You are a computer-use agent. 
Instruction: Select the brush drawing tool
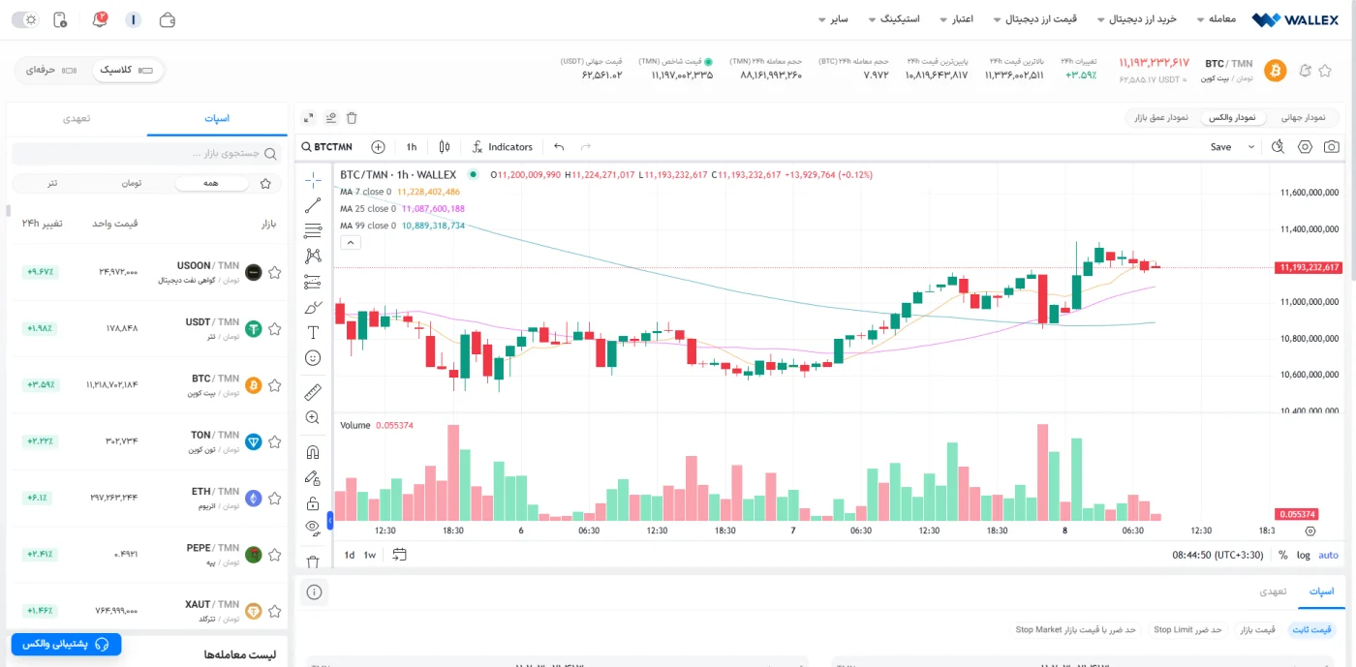point(313,307)
